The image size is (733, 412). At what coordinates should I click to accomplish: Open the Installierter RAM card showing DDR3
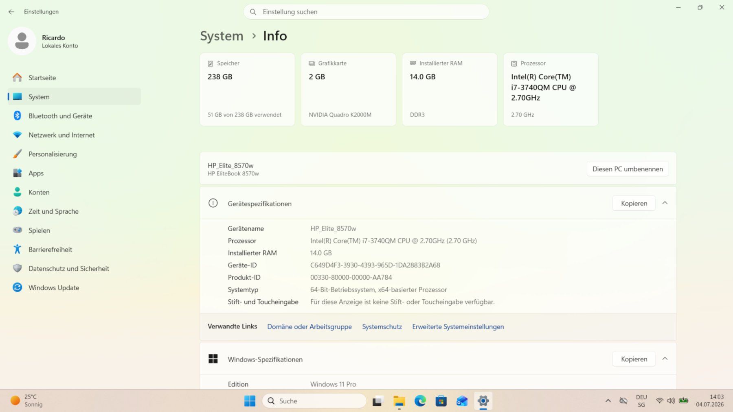(450, 89)
